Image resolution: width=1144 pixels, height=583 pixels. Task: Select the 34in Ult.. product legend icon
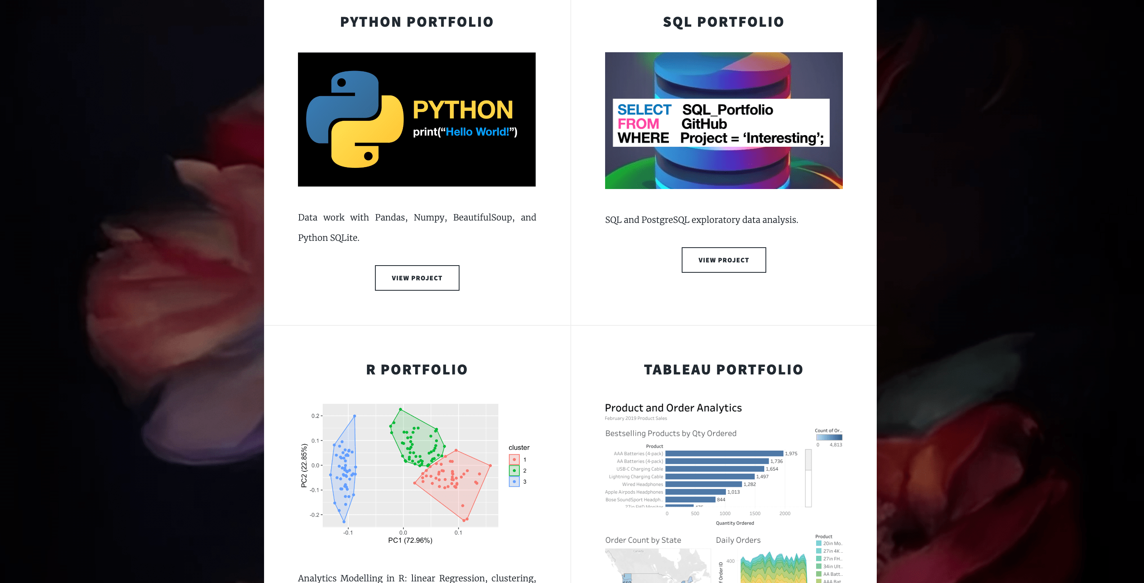[x=819, y=567]
